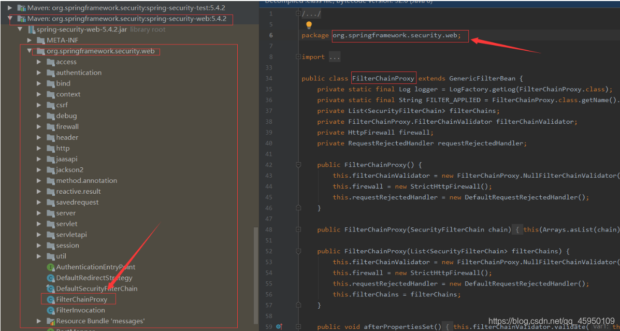
Task: Expand the META-INF folder arrow
Action: pyautogui.click(x=29, y=40)
